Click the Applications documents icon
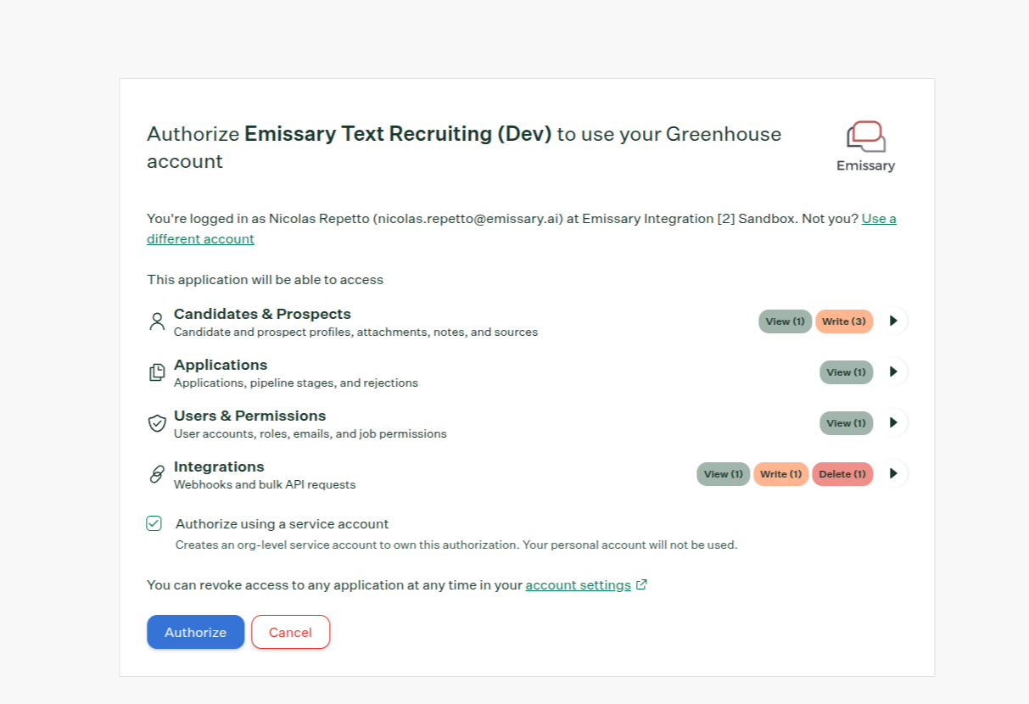The image size is (1029, 704). coord(157,372)
